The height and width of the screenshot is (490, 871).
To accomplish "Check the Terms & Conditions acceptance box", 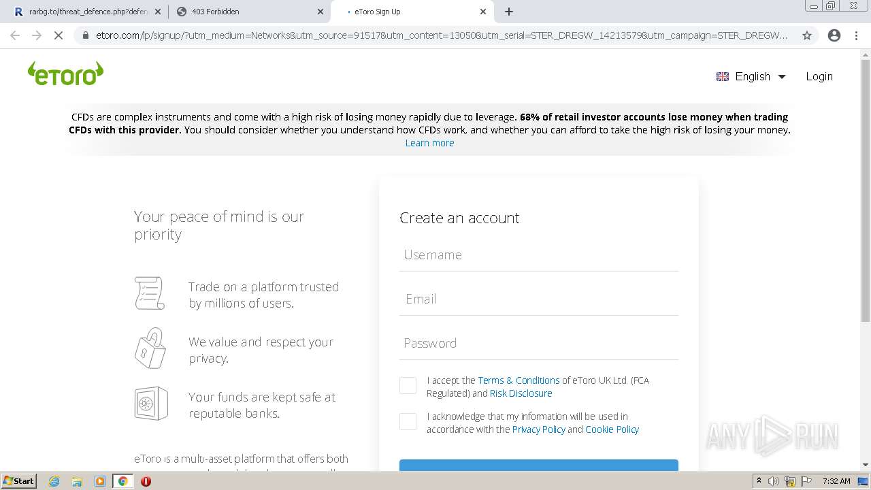I will (408, 386).
